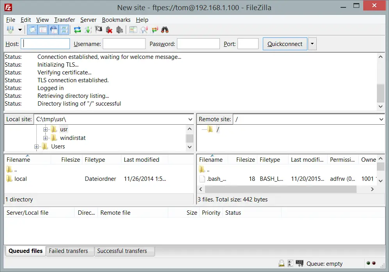Toggle synchronized browsing

(155, 30)
